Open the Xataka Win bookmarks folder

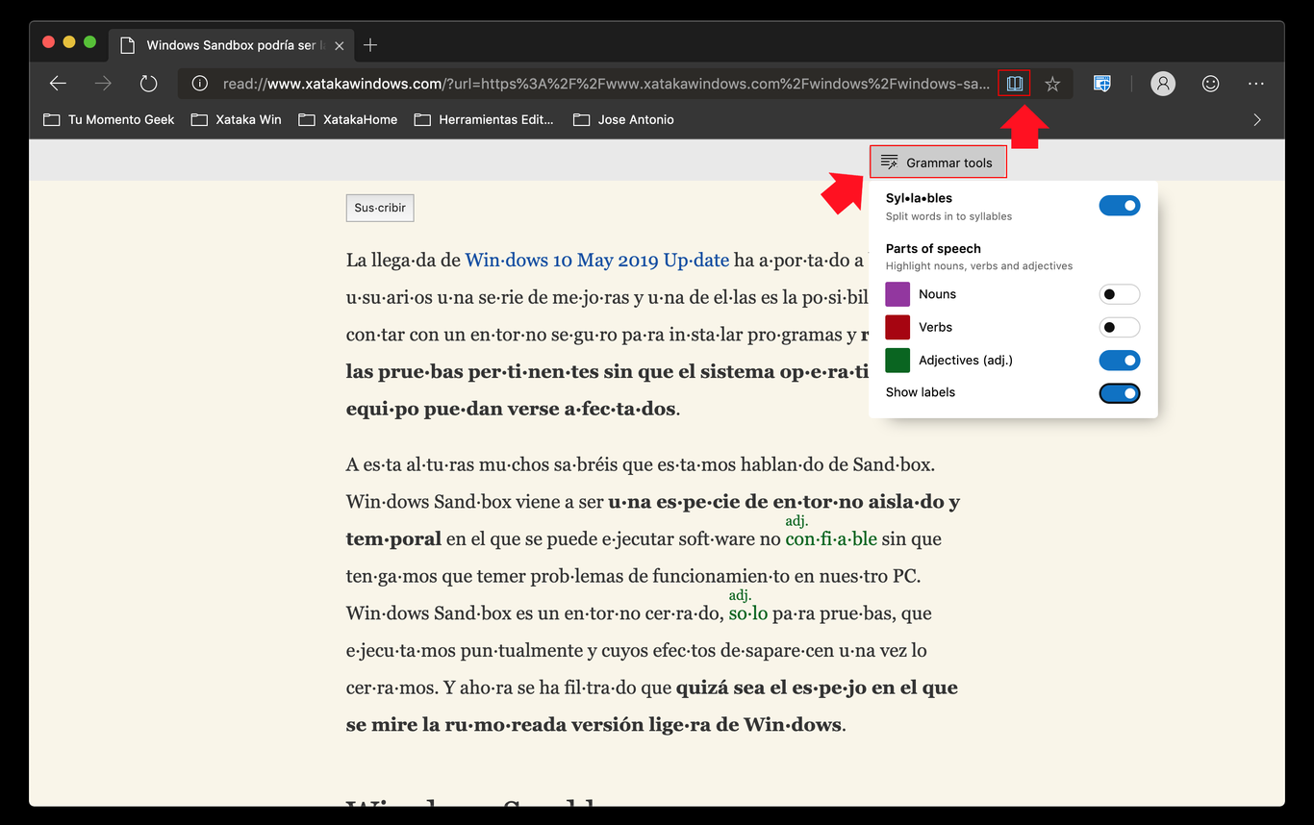[x=237, y=119]
